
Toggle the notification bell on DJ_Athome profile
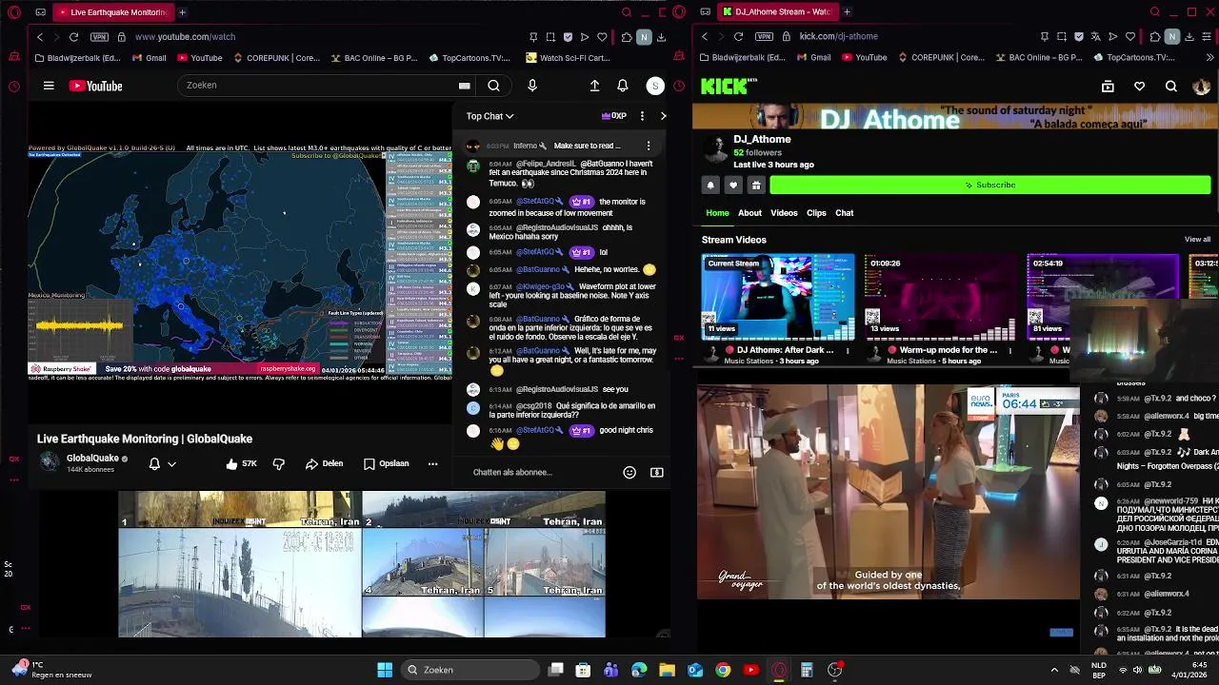coord(710,185)
